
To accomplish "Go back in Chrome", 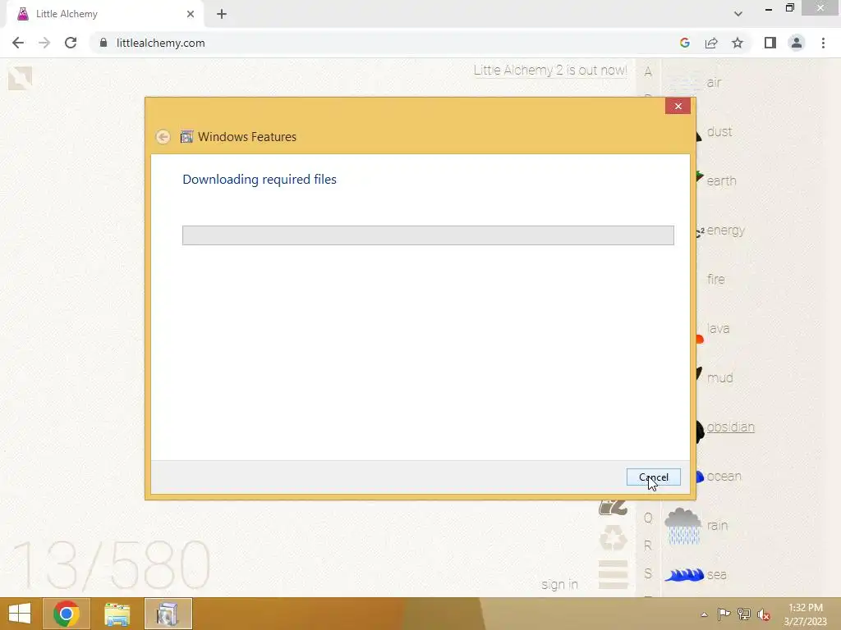I will tap(18, 43).
